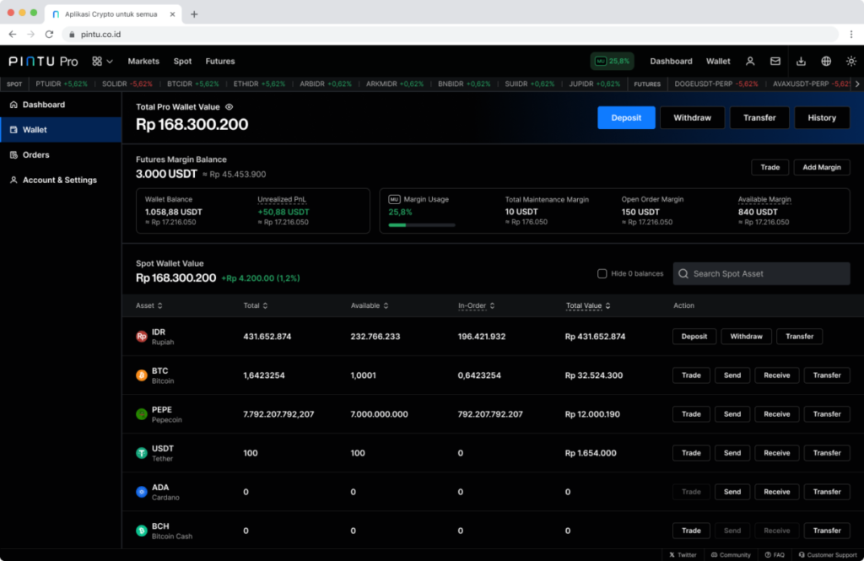Select BTCIDR in the ticker bar
Screen dimensions: 864x561
tap(193, 84)
